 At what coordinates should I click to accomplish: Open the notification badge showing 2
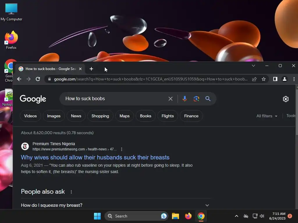pos(290,216)
